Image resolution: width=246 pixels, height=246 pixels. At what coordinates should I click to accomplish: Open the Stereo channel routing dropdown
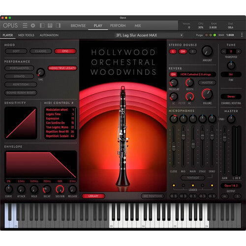click(x=231, y=96)
